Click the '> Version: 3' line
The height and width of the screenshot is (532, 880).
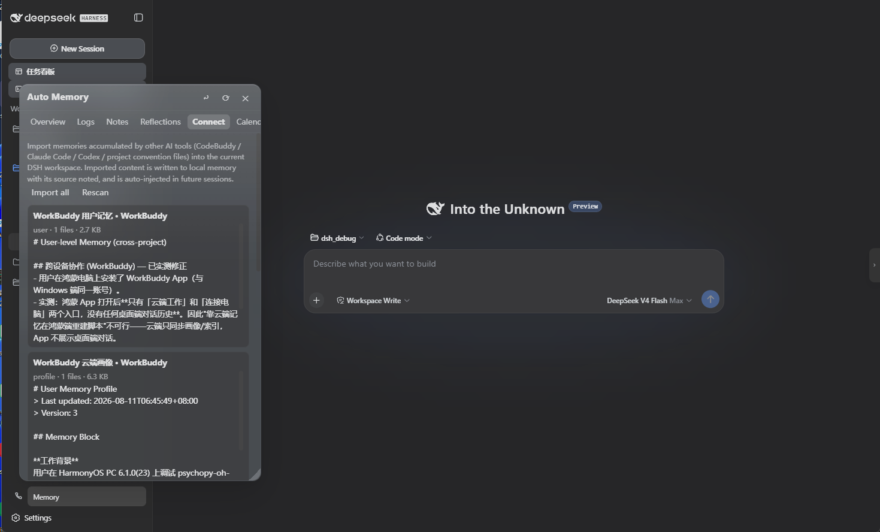pos(55,413)
